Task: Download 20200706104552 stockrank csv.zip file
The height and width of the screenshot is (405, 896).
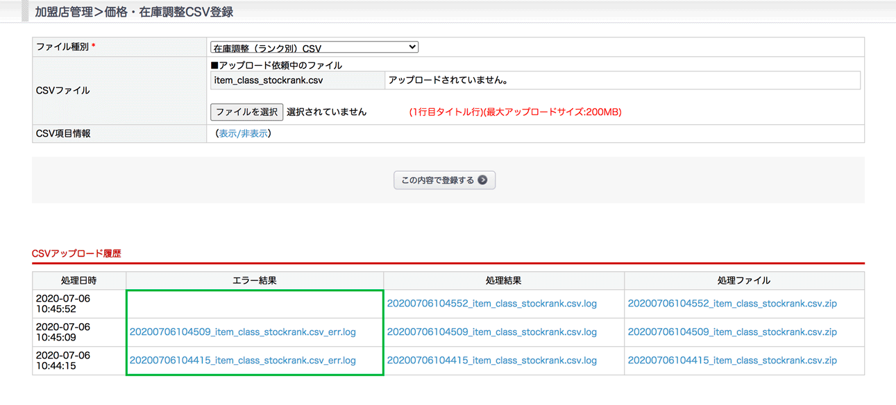Action: [x=732, y=304]
